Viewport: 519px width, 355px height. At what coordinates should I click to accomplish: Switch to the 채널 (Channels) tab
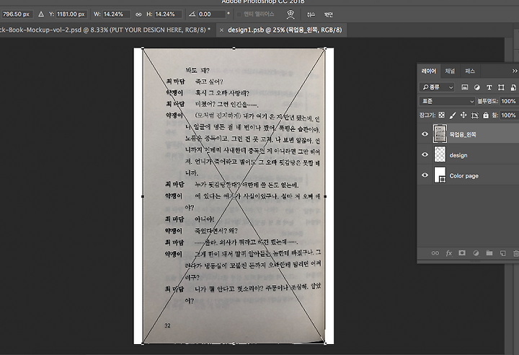pyautogui.click(x=450, y=71)
